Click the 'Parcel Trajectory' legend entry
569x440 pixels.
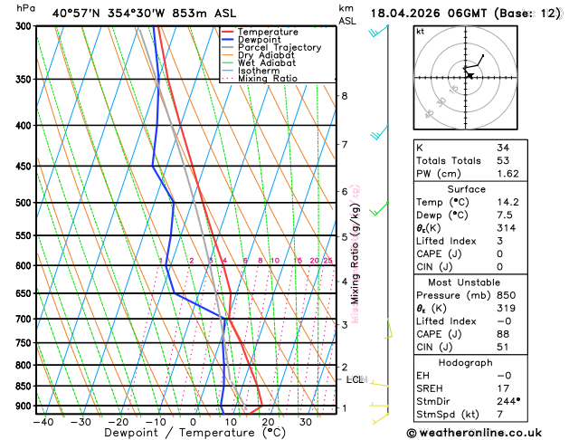(280, 48)
